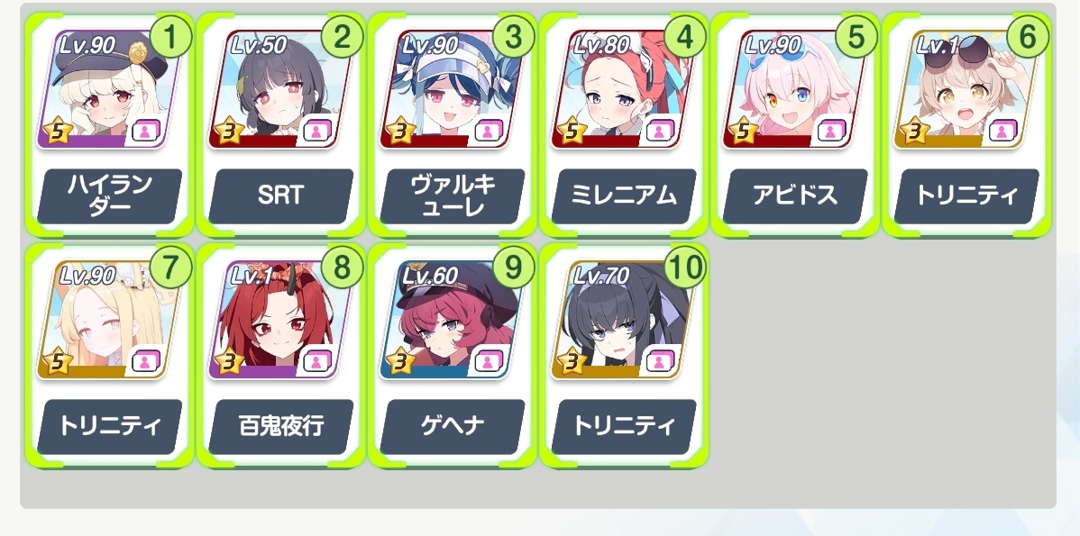The image size is (1080, 536).
Task: Click the アビドス label button
Action: (795, 196)
